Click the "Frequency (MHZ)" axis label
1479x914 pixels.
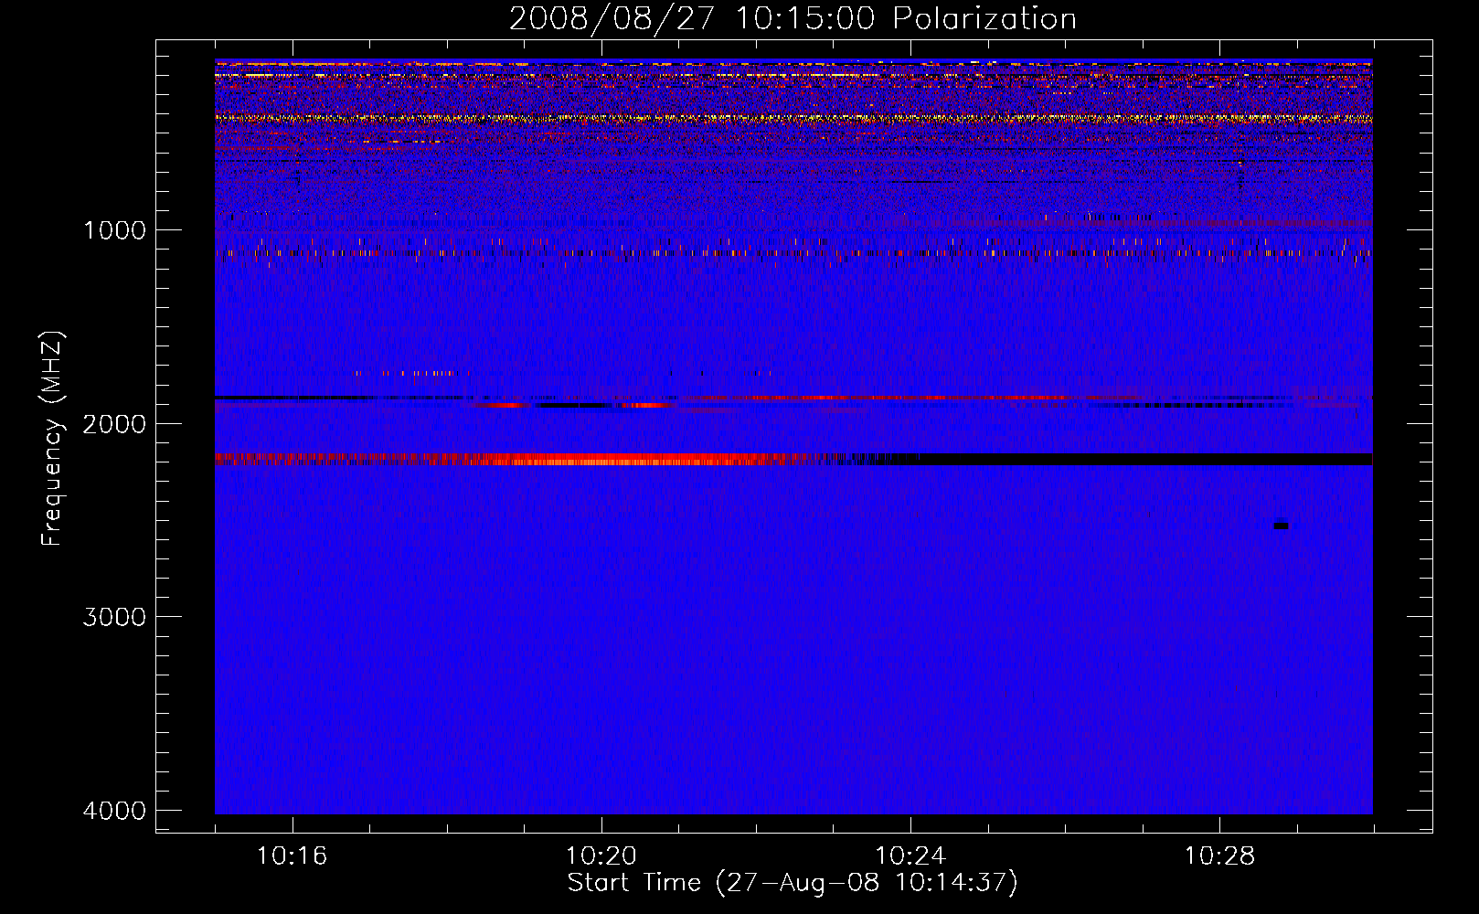(53, 439)
